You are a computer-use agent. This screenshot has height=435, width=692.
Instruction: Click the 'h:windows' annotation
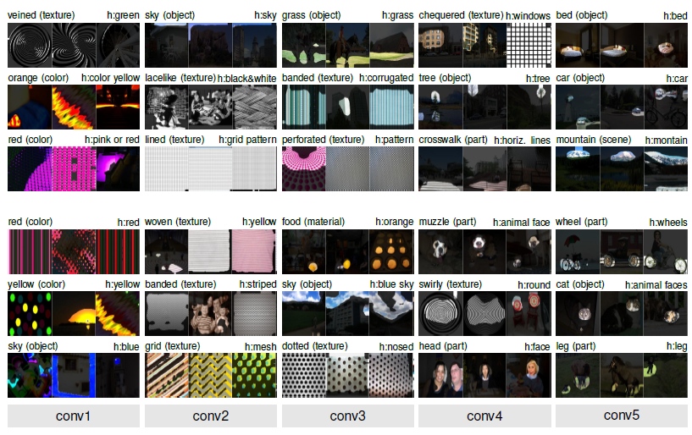coord(529,16)
